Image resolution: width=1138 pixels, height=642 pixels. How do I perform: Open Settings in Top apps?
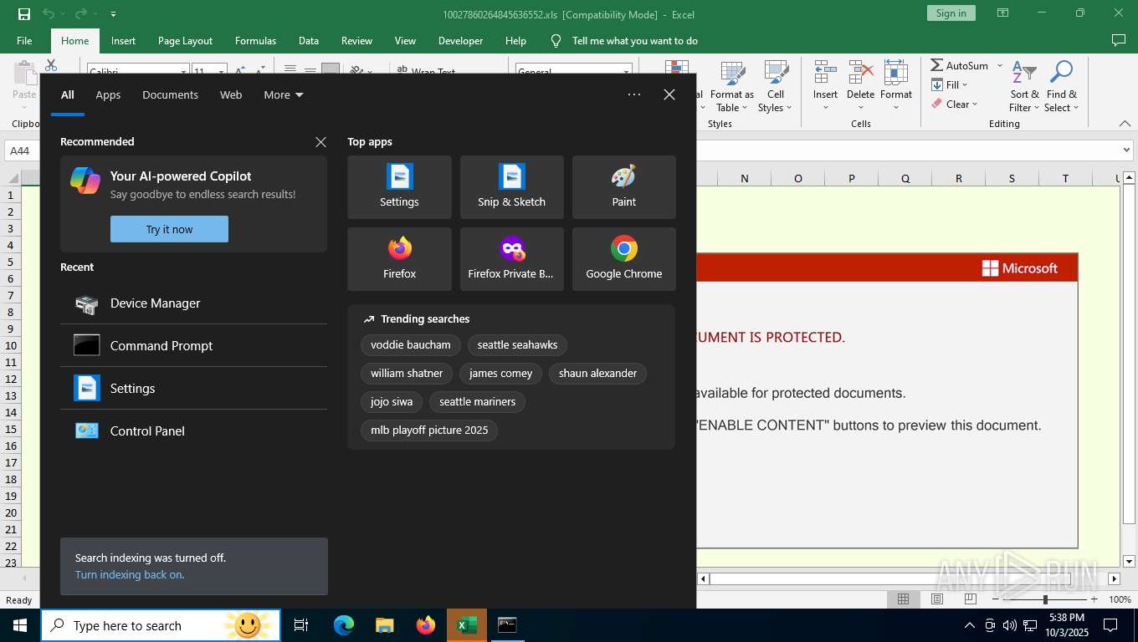coord(399,187)
